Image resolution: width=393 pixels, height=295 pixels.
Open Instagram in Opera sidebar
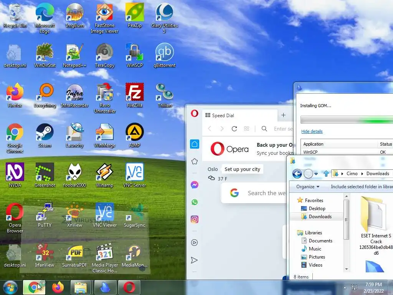pos(195,219)
